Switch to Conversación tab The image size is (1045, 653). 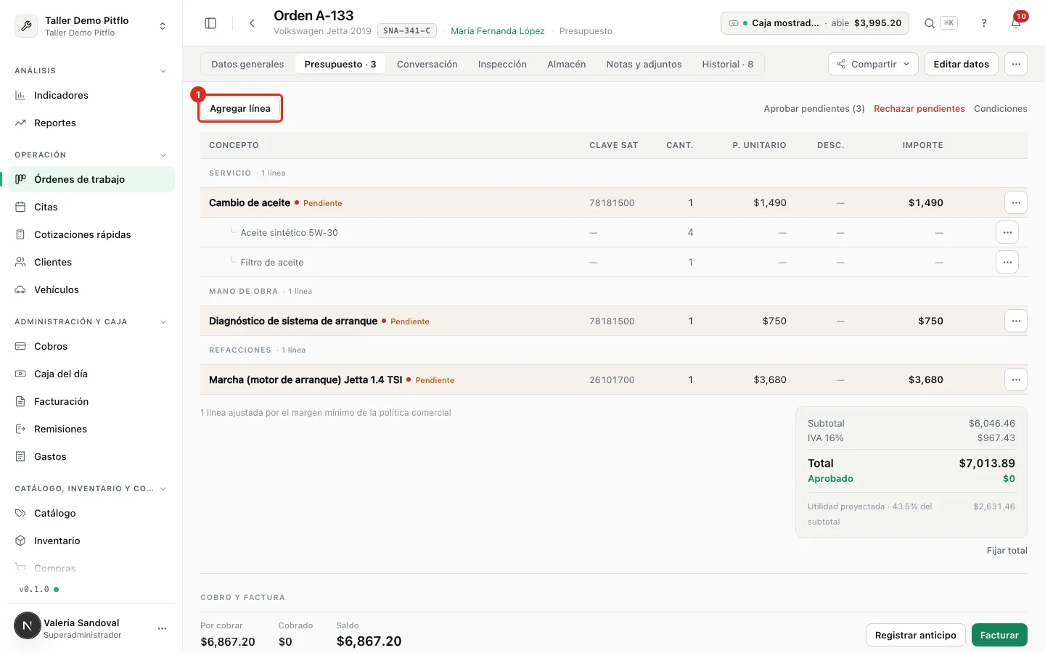[x=427, y=64]
